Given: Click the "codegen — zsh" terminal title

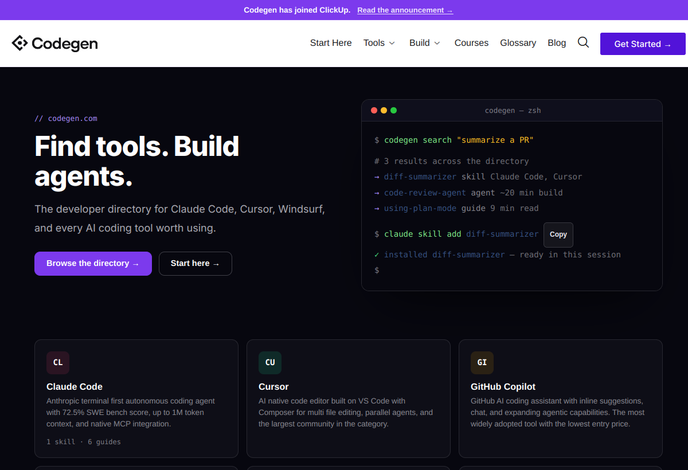Looking at the screenshot, I should click(513, 110).
